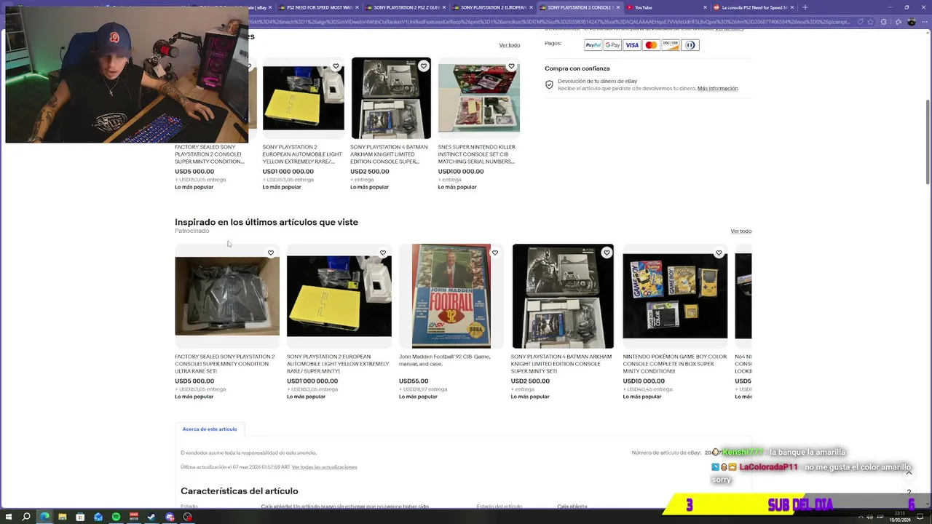This screenshot has width=932, height=524.
Task: Click the page vertical scrollbar
Action: pos(928,142)
